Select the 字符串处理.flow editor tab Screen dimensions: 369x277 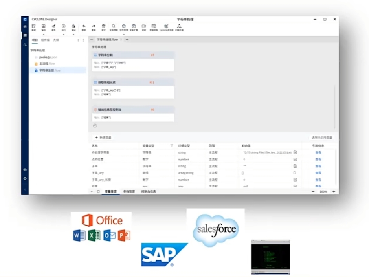click(x=107, y=40)
